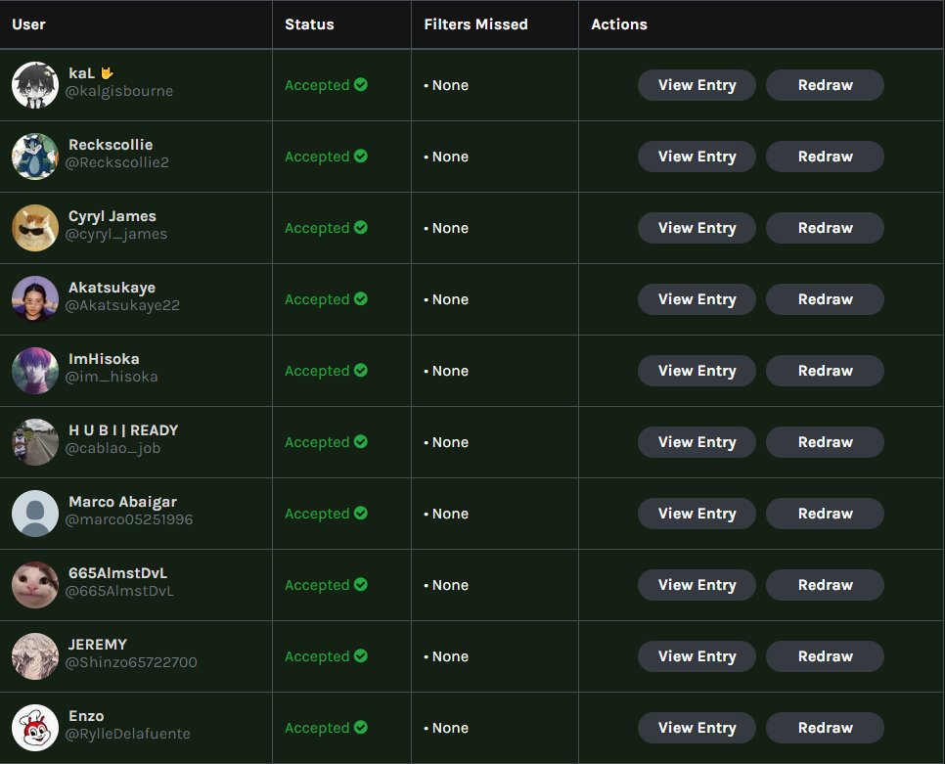Click the name Enzo

click(86, 716)
